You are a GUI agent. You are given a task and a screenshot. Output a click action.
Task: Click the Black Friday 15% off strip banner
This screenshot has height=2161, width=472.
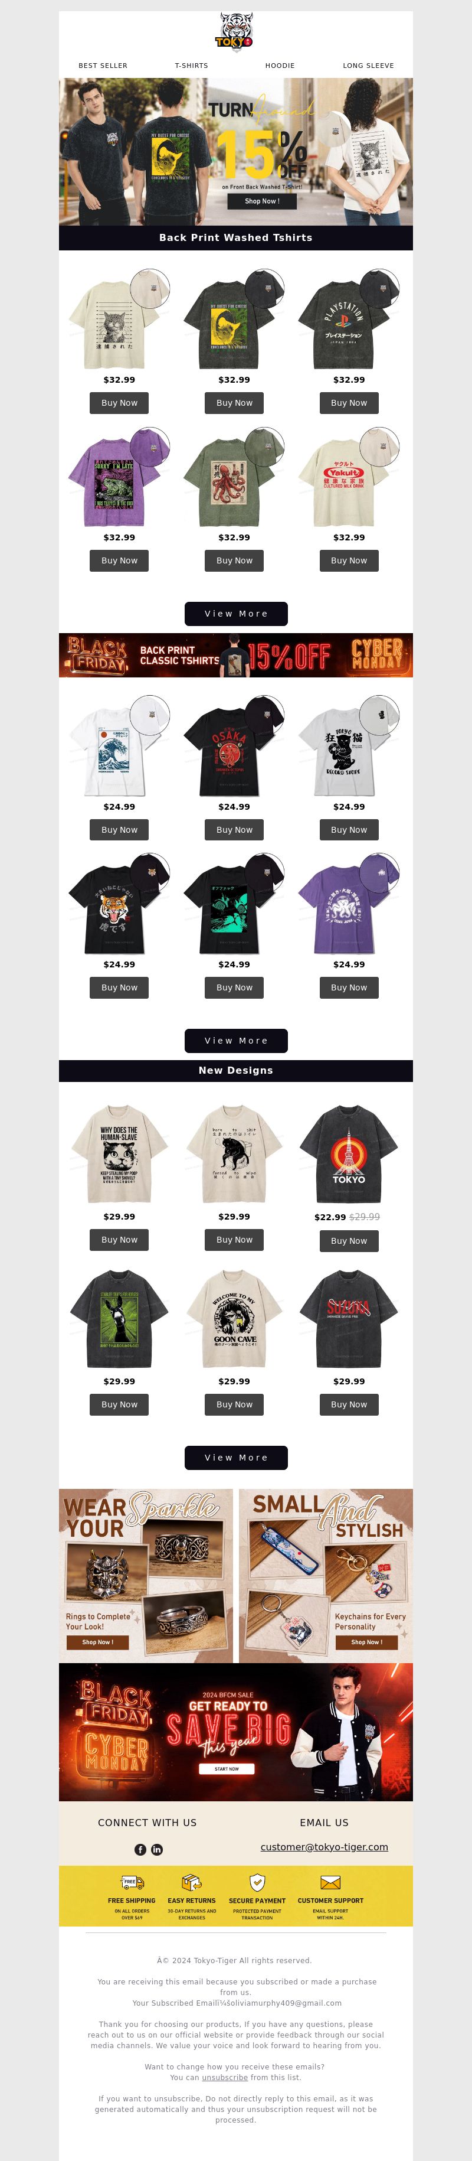[235, 655]
